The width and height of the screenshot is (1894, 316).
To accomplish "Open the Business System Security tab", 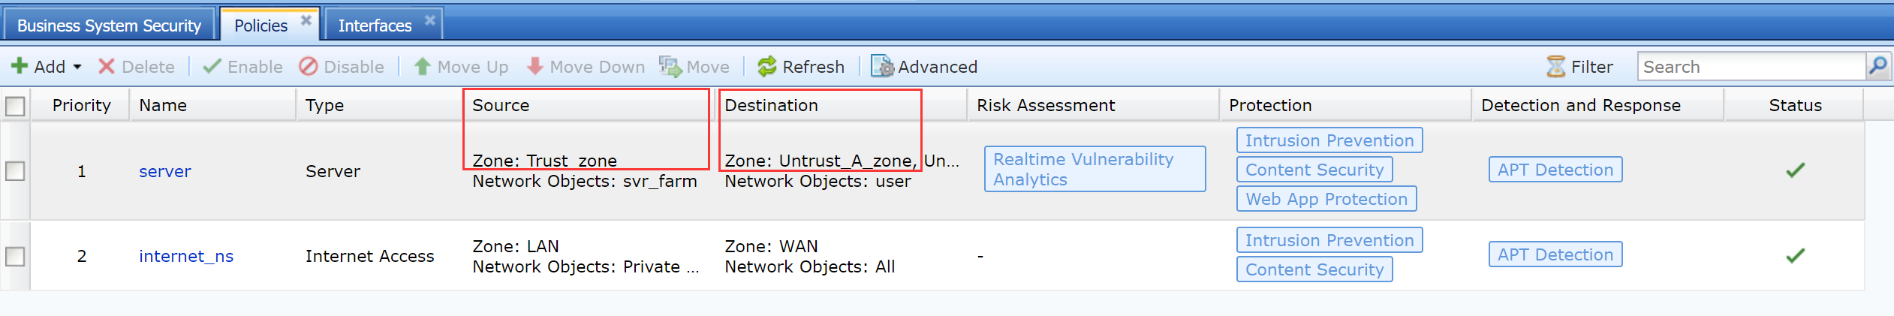I will pos(109,26).
